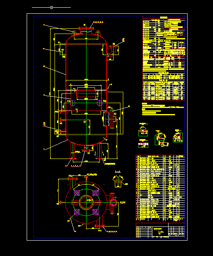Screen dimensions: 213x256
Task: Click the "8" marker on the top line
Action: pyautogui.click(x=52, y=8)
